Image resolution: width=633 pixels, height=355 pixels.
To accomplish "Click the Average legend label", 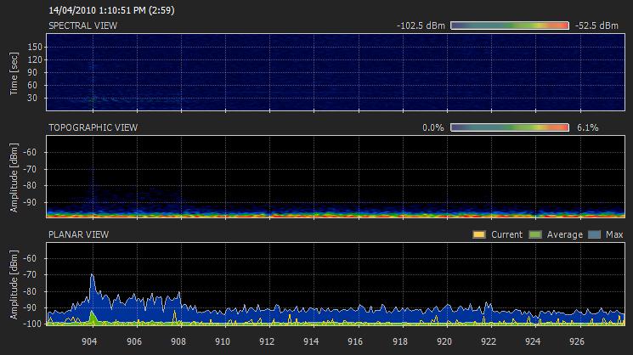I will 565,234.
